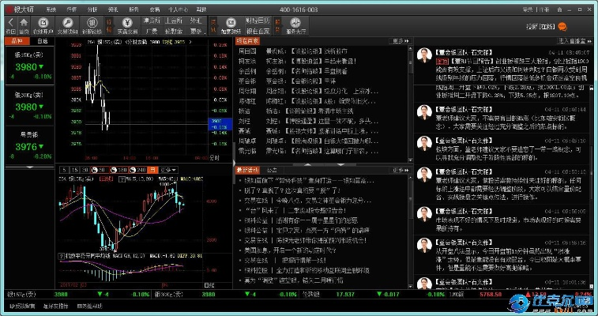Click the 银大师 logo icon
Viewport: 598px width, 316px height.
click(9, 9)
